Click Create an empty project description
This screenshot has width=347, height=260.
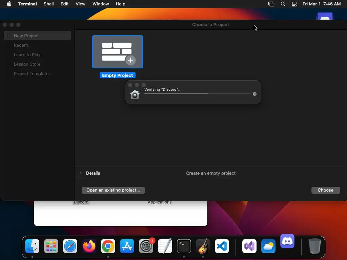pos(211,173)
